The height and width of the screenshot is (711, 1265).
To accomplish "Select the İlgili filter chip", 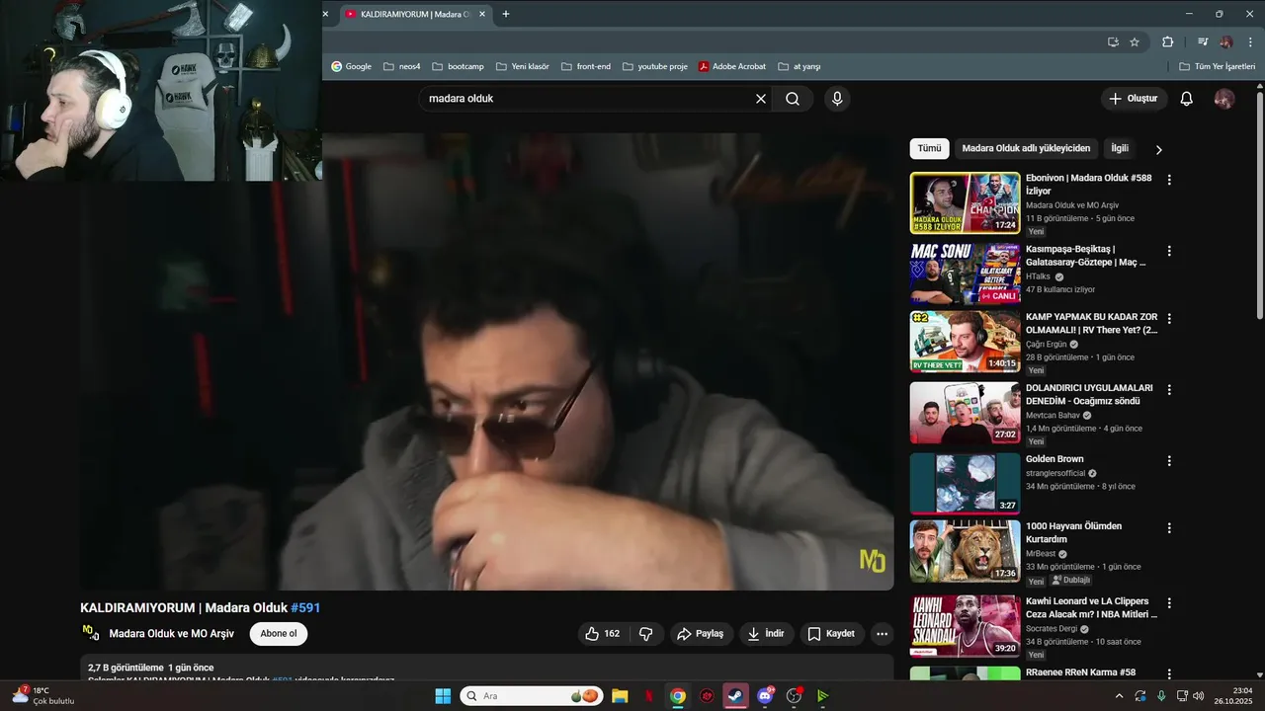I will [x=1120, y=148].
